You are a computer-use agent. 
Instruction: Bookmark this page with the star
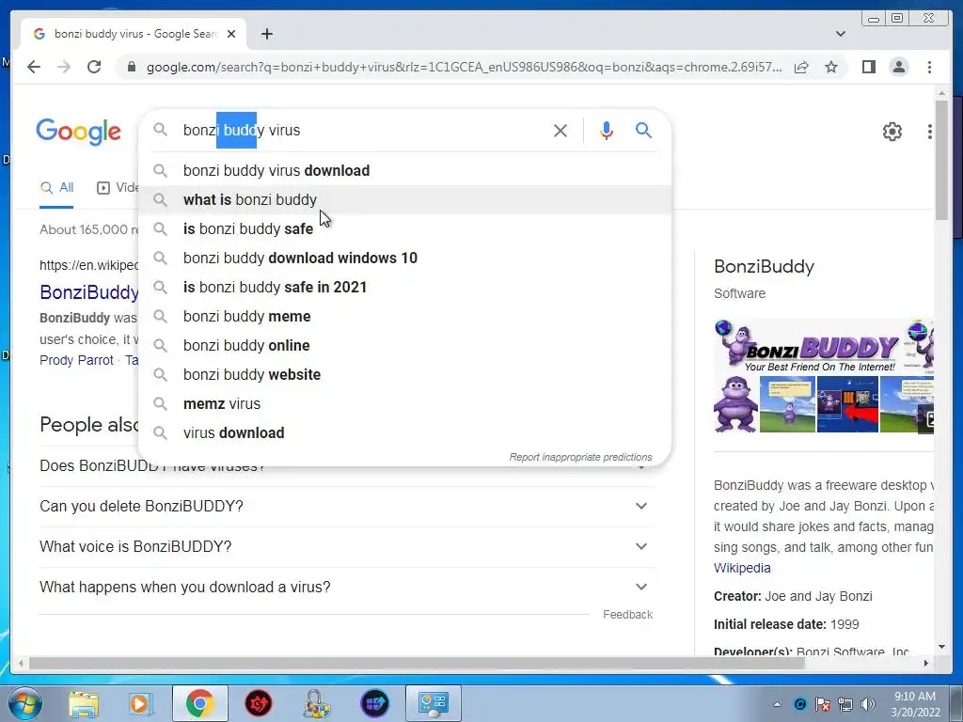[831, 67]
